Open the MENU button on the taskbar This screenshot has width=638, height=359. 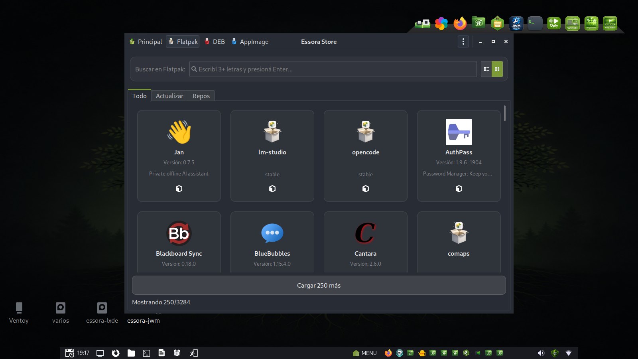365,353
